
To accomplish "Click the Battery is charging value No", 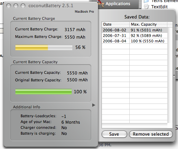I will click(x=64, y=133).
